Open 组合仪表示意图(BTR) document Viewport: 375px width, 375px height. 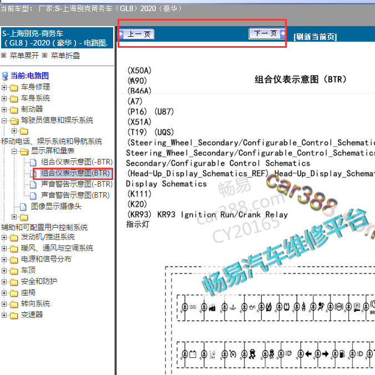click(75, 173)
